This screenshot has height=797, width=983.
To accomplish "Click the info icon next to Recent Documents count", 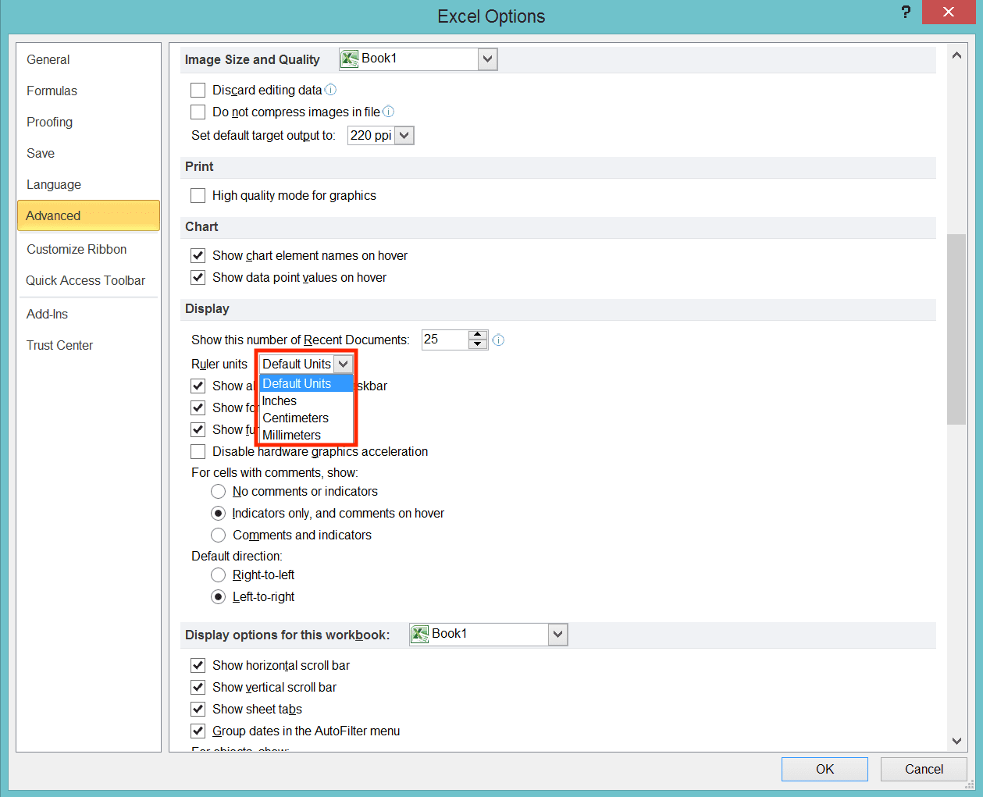I will [x=498, y=340].
